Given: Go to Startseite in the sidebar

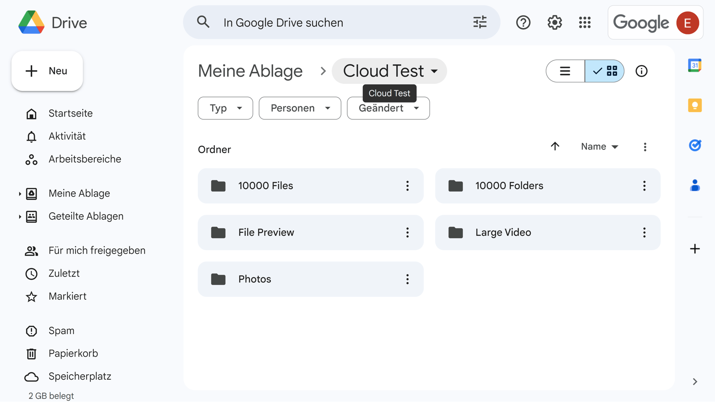Looking at the screenshot, I should coord(71,113).
